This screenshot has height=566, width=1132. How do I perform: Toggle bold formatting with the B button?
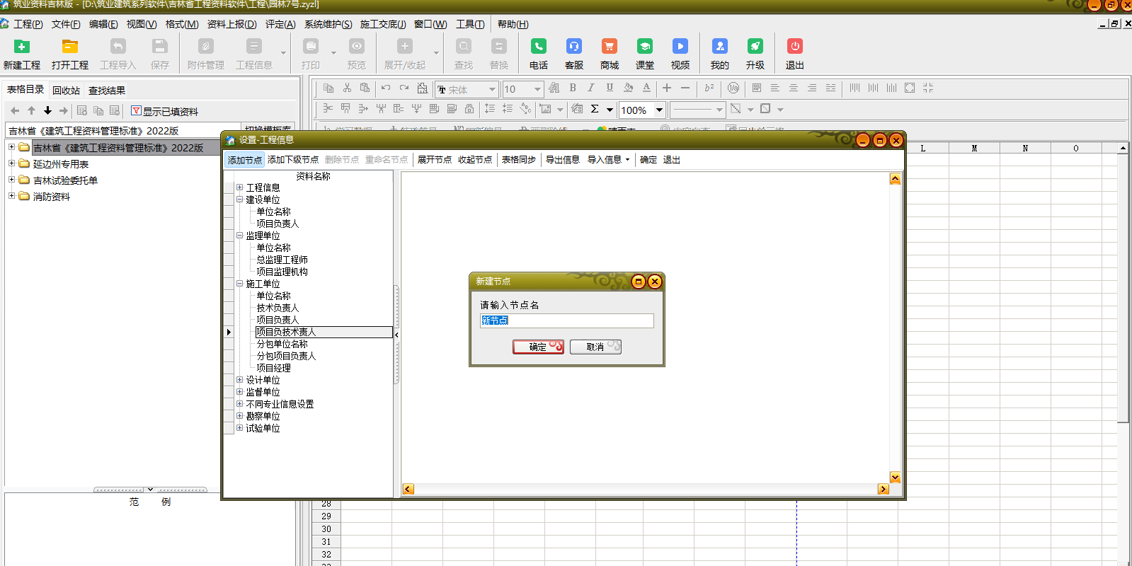(573, 88)
